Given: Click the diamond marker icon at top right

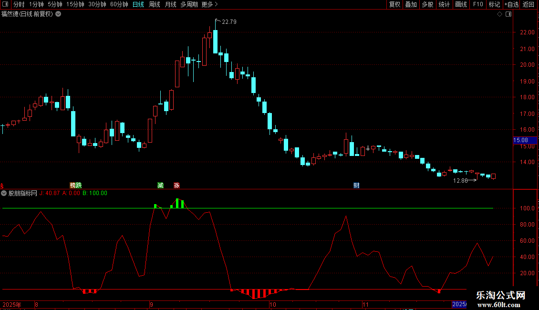Looking at the screenshot, I should click(x=500, y=14).
